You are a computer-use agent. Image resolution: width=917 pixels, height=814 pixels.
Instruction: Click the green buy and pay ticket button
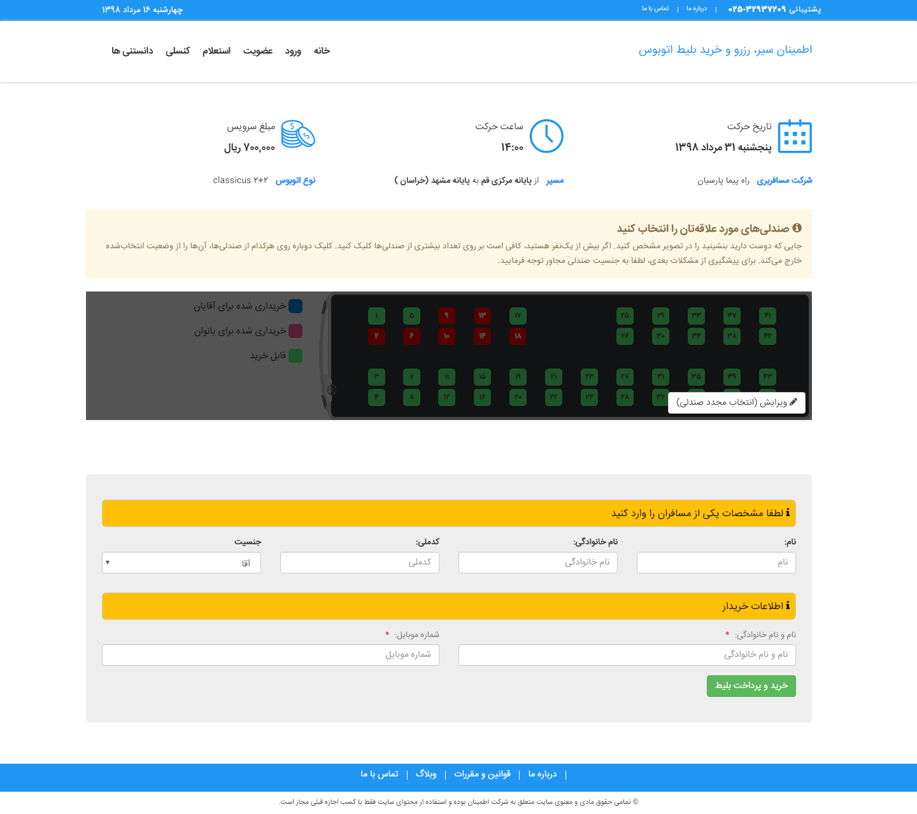(751, 685)
